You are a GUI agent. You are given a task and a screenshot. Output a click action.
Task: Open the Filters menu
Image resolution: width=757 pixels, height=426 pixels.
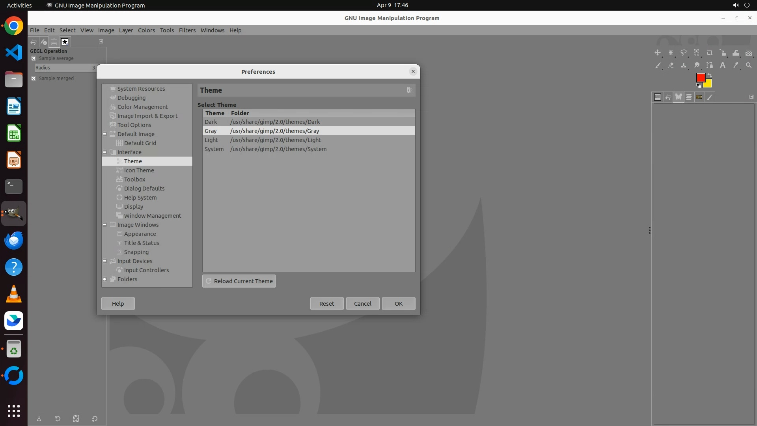click(187, 30)
